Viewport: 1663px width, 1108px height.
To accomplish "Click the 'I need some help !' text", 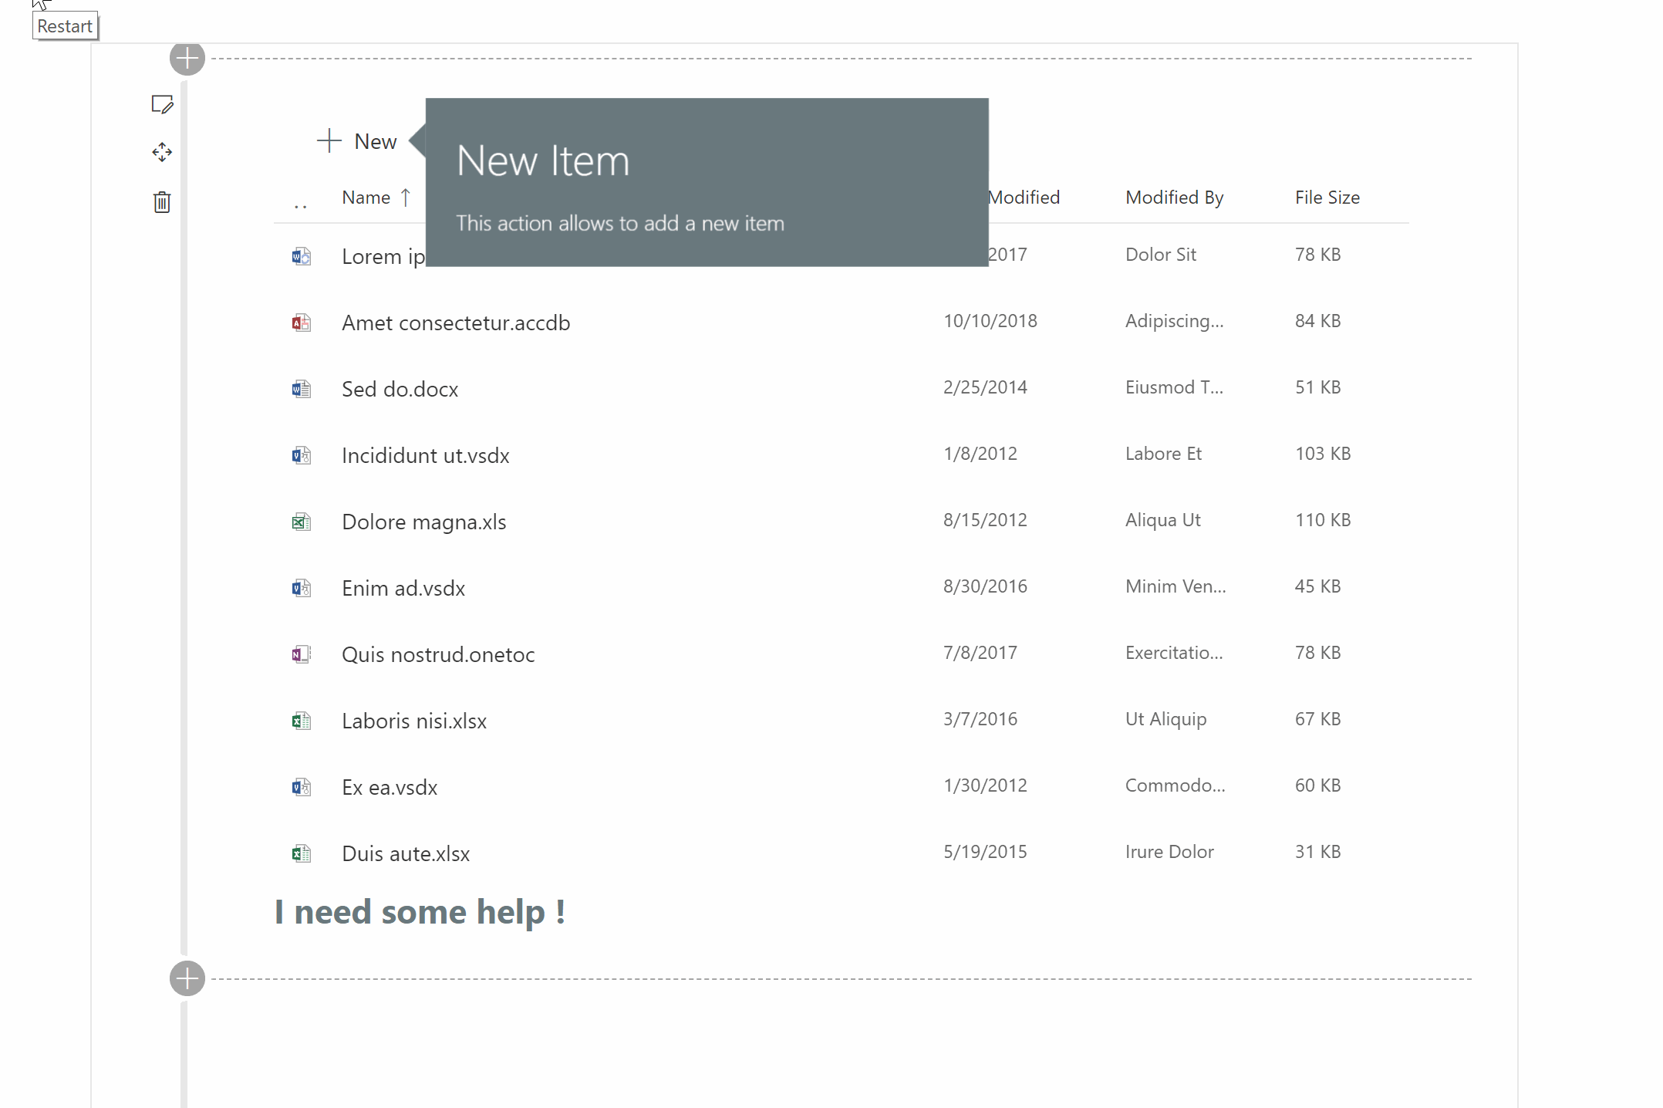I will tap(420, 912).
